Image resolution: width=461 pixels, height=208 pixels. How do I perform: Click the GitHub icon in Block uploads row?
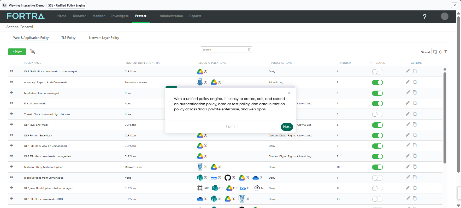pos(228,178)
